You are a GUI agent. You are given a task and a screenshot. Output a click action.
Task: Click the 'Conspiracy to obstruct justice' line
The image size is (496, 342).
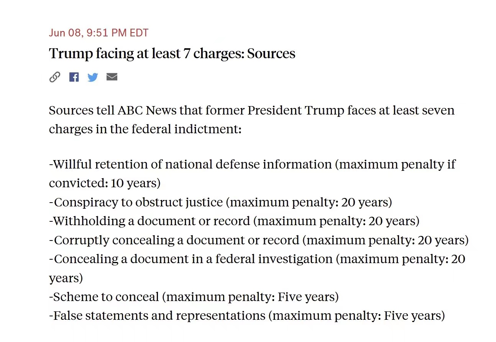coord(138,202)
